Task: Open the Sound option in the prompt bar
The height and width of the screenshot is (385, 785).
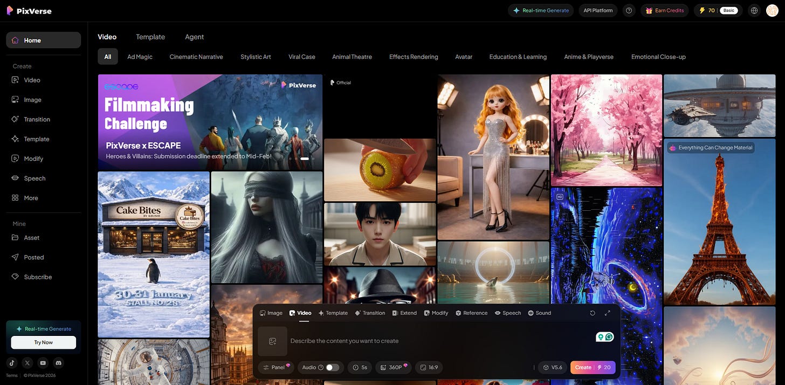Action: (539, 313)
